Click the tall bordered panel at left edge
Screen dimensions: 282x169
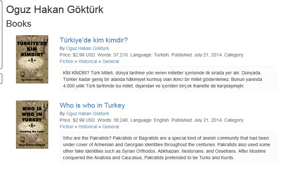[x=1, y=34]
